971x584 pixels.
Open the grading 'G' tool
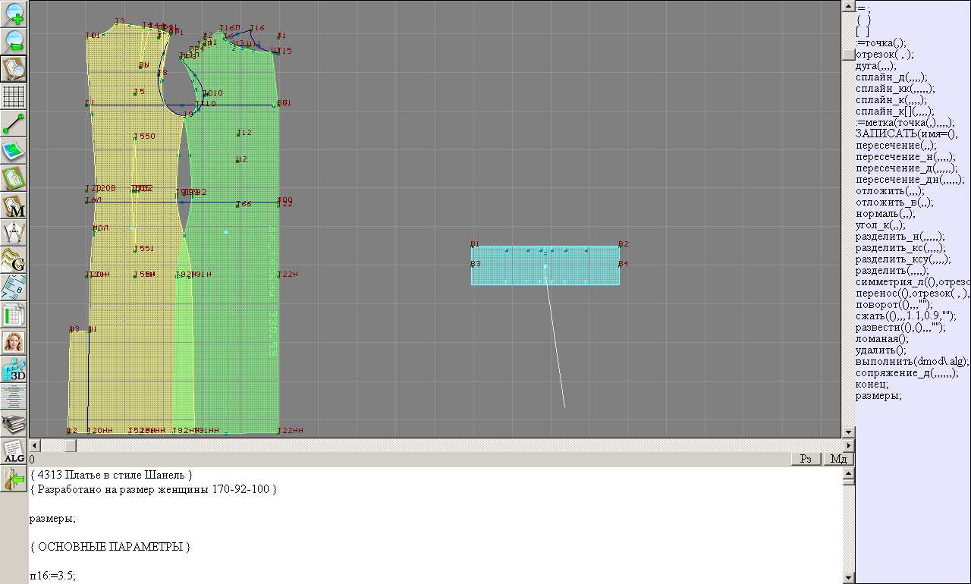[x=14, y=260]
